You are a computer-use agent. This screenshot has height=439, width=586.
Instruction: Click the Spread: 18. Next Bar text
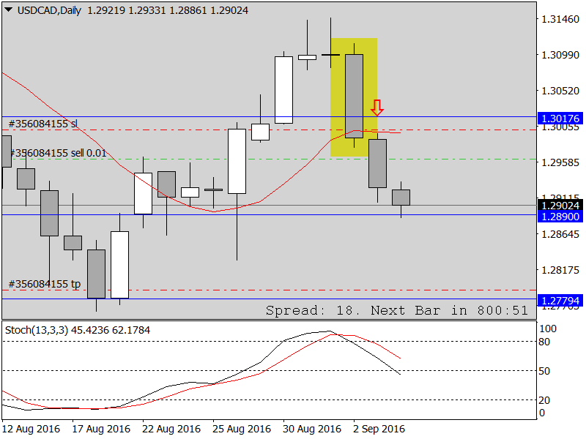pos(397,310)
